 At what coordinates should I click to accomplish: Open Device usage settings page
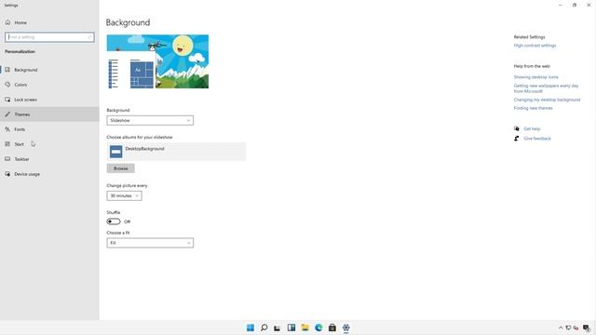pyautogui.click(x=49, y=174)
